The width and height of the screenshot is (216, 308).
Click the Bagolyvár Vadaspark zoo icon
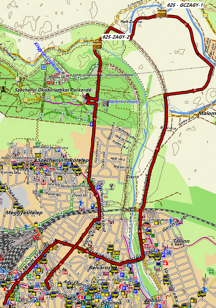click(106, 104)
